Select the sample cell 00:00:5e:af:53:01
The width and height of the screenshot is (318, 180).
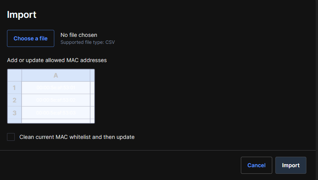56,88
